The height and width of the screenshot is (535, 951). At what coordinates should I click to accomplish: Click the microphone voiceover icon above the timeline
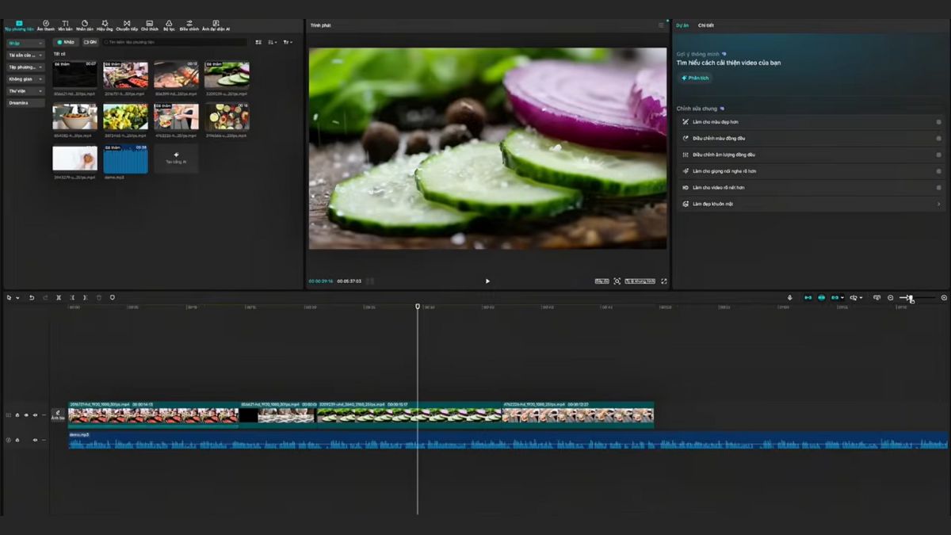coord(790,297)
